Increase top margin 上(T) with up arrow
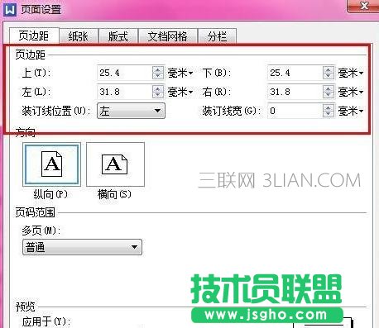Image resolution: width=379 pixels, height=328 pixels. [x=158, y=69]
